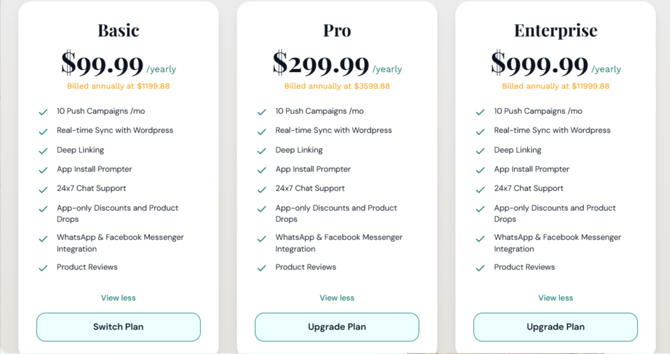
Task: Click Pro's Billed annually at $3599.88 text
Action: coord(337,86)
